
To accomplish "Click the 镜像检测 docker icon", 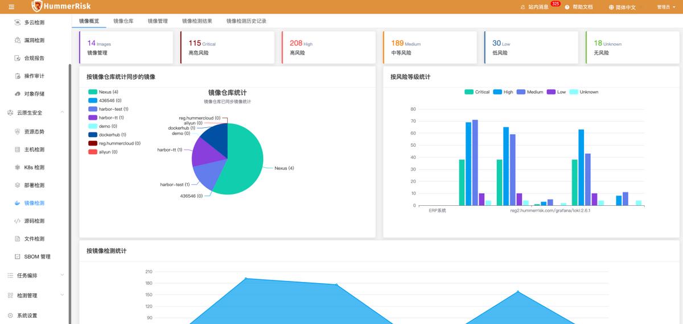I will pos(18,203).
